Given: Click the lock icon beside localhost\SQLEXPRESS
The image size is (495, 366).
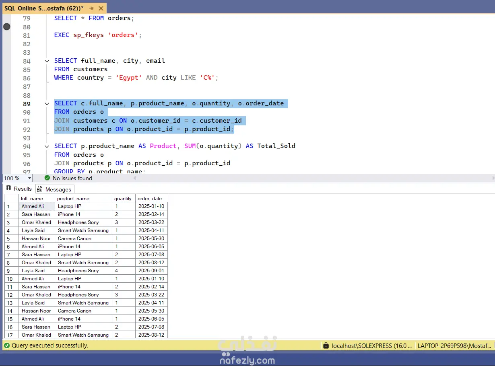Looking at the screenshot, I should (326, 345).
